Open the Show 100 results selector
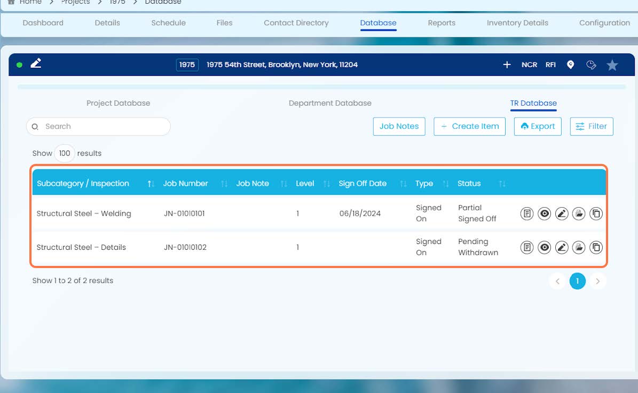Image resolution: width=638 pixels, height=393 pixels. coord(64,153)
